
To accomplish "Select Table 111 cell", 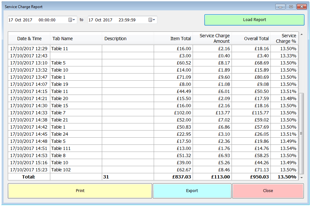I will click(x=76, y=148).
